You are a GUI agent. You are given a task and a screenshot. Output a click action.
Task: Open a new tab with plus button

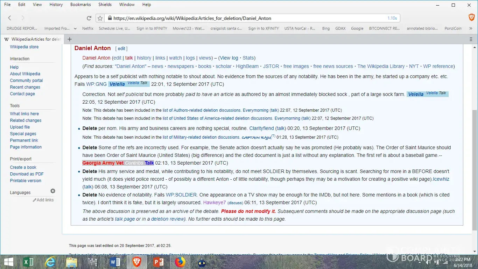click(x=70, y=39)
